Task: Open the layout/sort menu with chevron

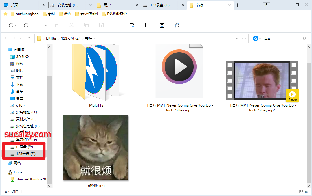Action: (43, 25)
